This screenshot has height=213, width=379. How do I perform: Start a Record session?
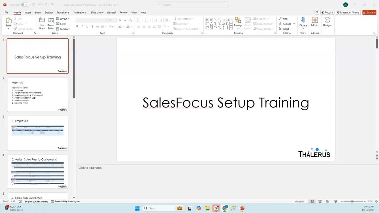point(328,12)
